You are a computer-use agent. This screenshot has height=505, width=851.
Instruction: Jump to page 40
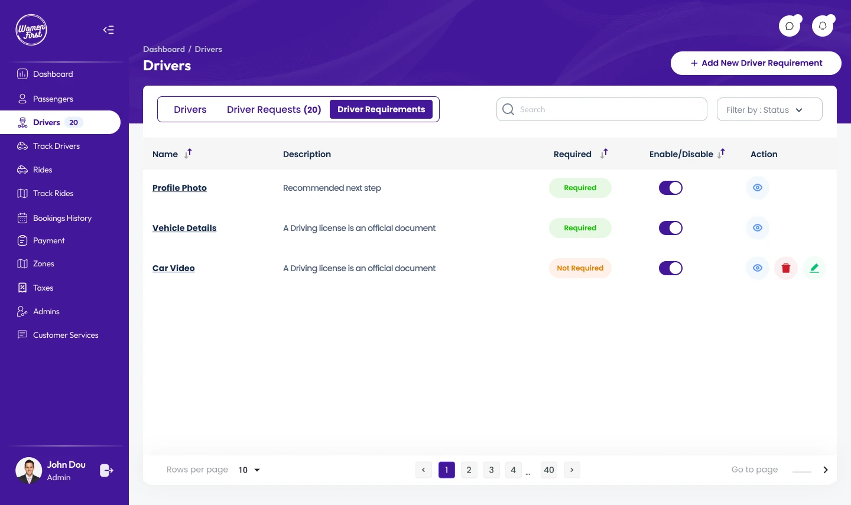549,470
